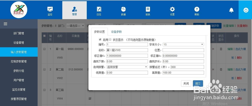
Task: Click the 报警延迟 input field
Action: point(187,67)
